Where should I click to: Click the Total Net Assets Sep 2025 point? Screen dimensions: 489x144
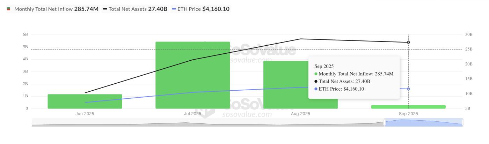pyautogui.click(x=408, y=43)
